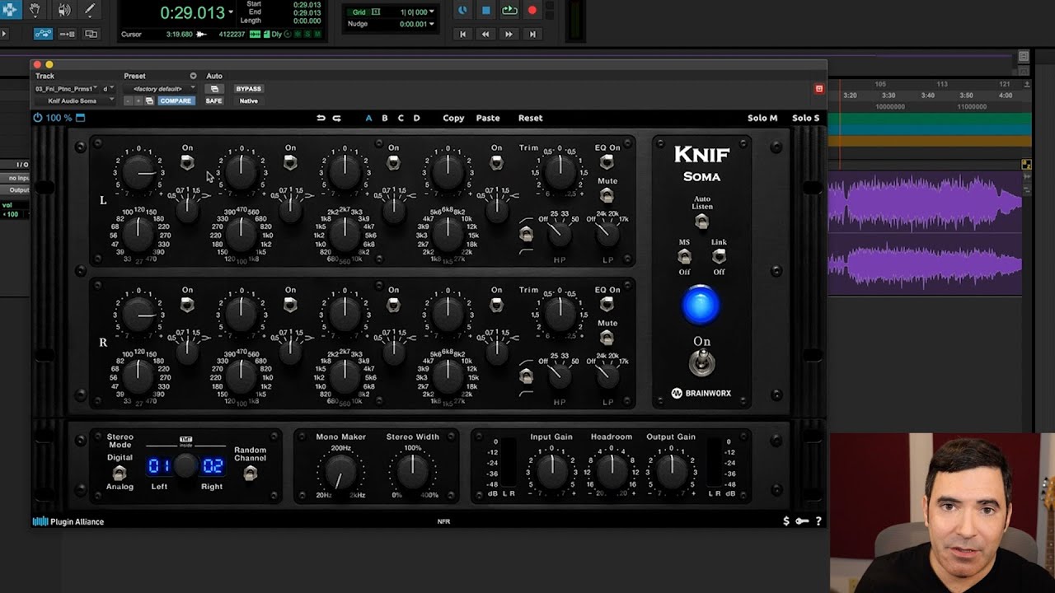1055x593 pixels.
Task: Click the Output Gain knob
Action: pos(671,470)
